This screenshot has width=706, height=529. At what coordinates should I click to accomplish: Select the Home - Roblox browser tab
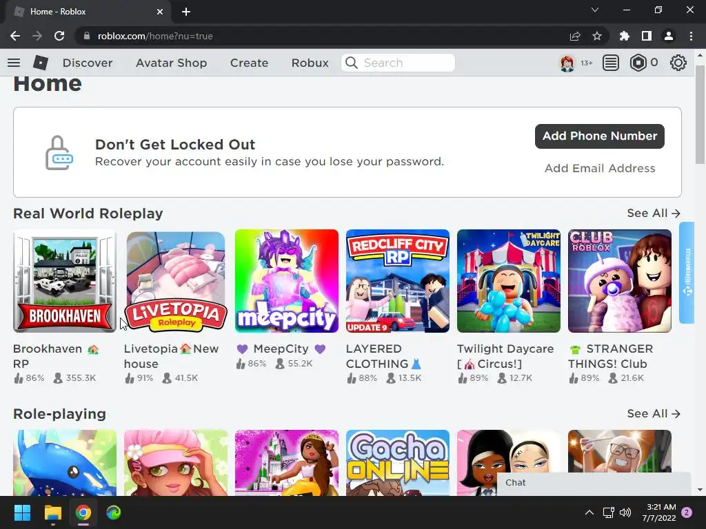point(88,12)
